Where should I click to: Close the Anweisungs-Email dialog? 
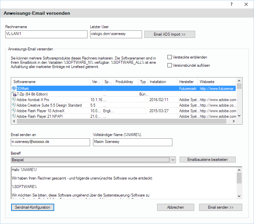[x=246, y=4]
